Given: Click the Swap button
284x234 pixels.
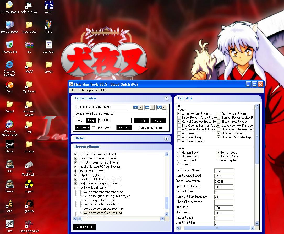Looking at the screenshot, I should 91,121.
